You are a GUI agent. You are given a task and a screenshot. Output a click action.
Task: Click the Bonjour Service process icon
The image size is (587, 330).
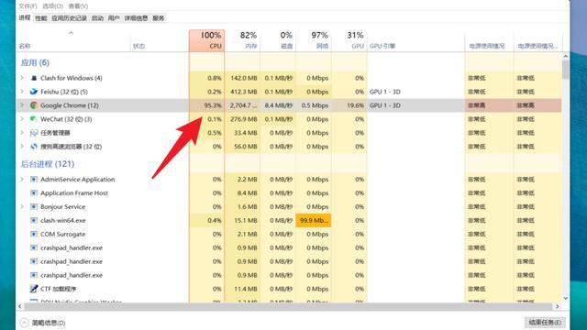[34, 206]
